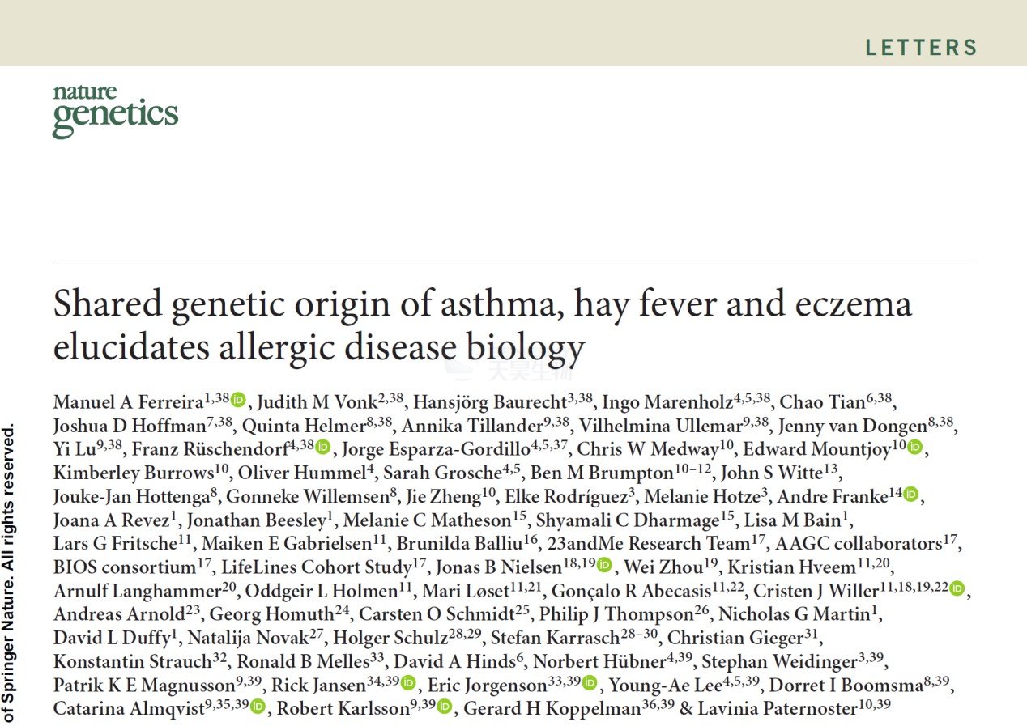Click ORCID icon next to Cristen J Willer
1027x726 pixels.
pyautogui.click(x=957, y=588)
